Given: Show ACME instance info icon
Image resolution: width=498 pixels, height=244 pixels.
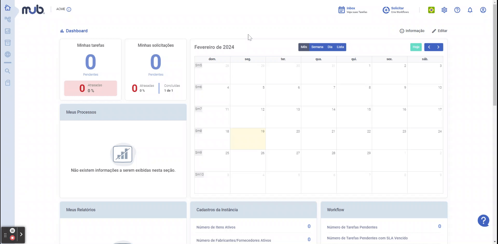Looking at the screenshot, I should [x=69, y=9].
